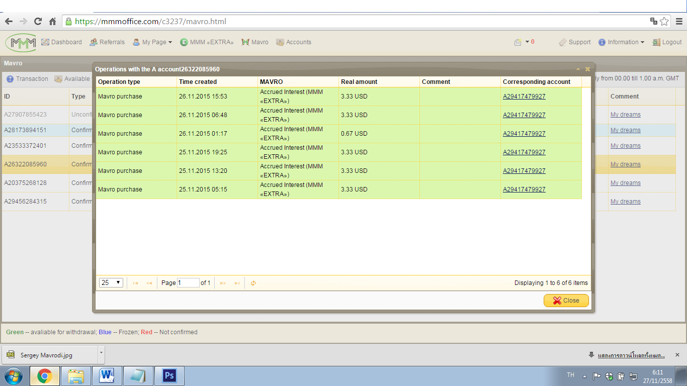Click Logout
687x386 pixels.
point(667,42)
